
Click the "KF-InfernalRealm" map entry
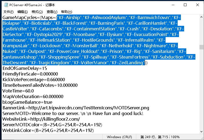136,40
